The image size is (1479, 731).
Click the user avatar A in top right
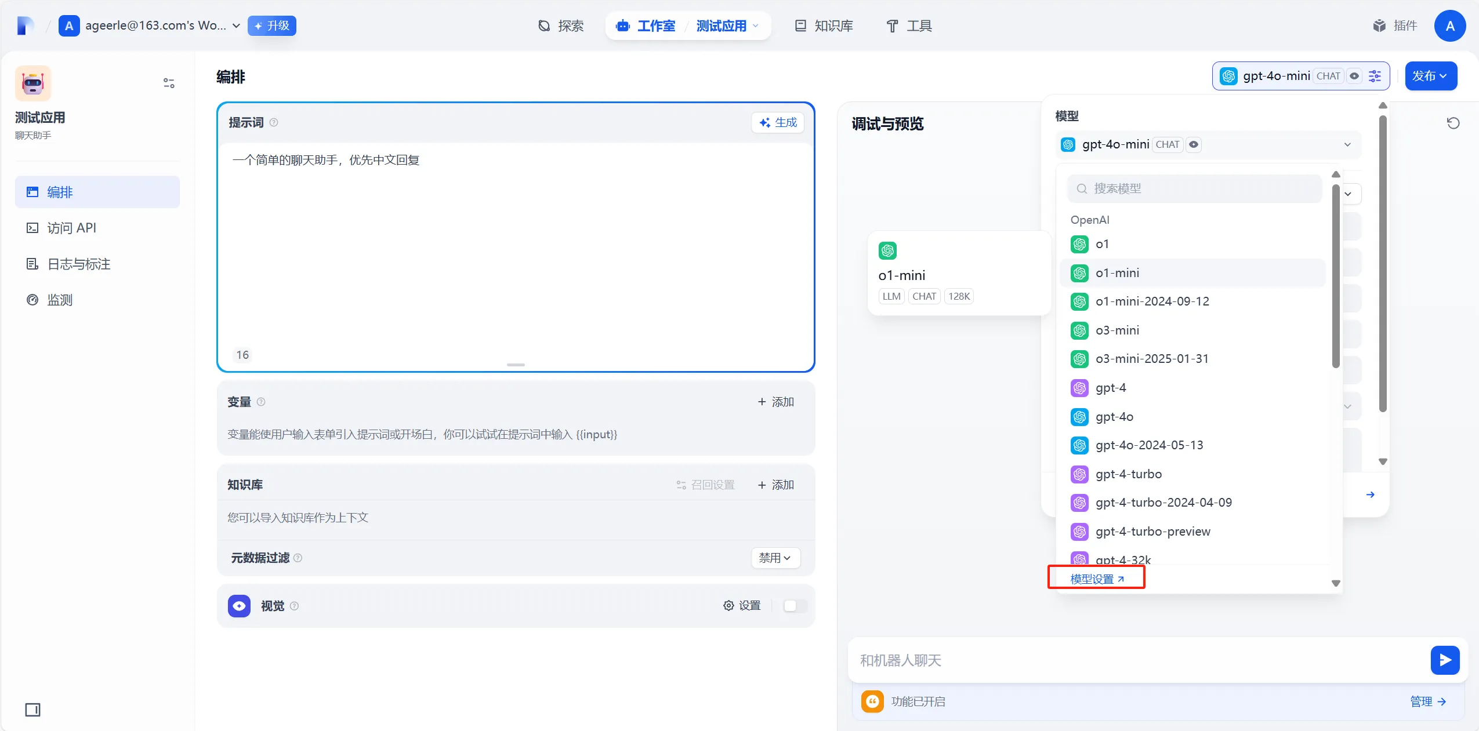[x=1450, y=26]
